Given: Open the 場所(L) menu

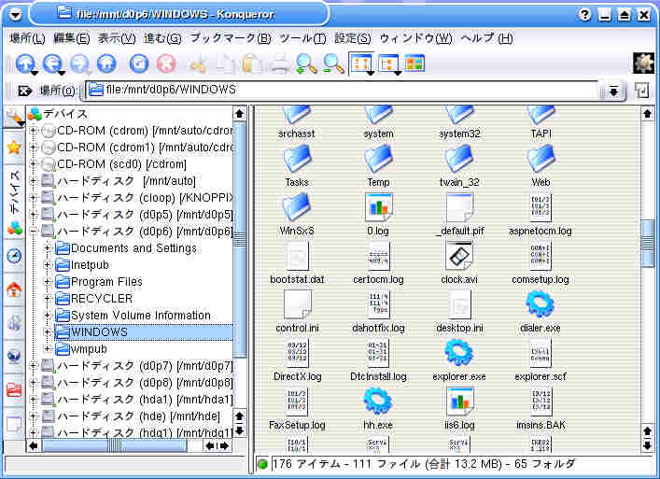Looking at the screenshot, I should pos(27,38).
